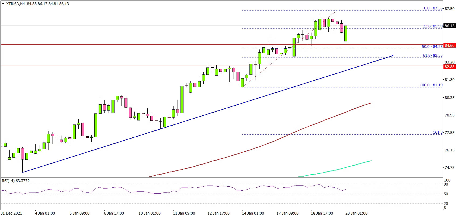This screenshot has width=458, height=217.
Task: Click the 4 Jan 01:00 time label
Action: (45, 213)
